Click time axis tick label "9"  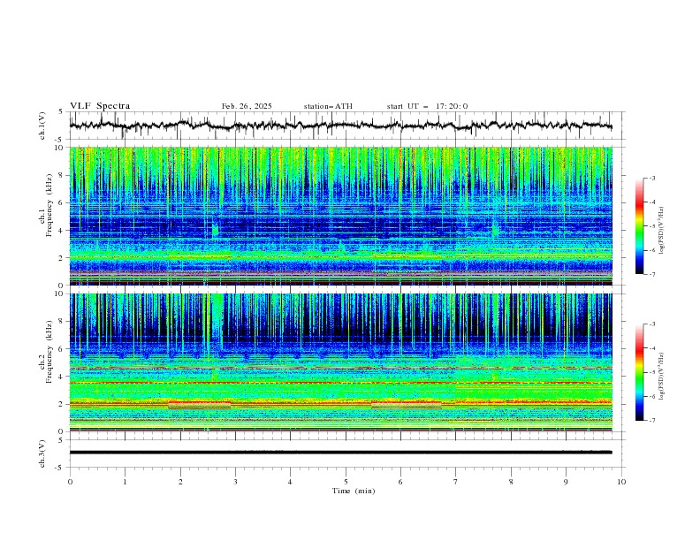click(566, 482)
